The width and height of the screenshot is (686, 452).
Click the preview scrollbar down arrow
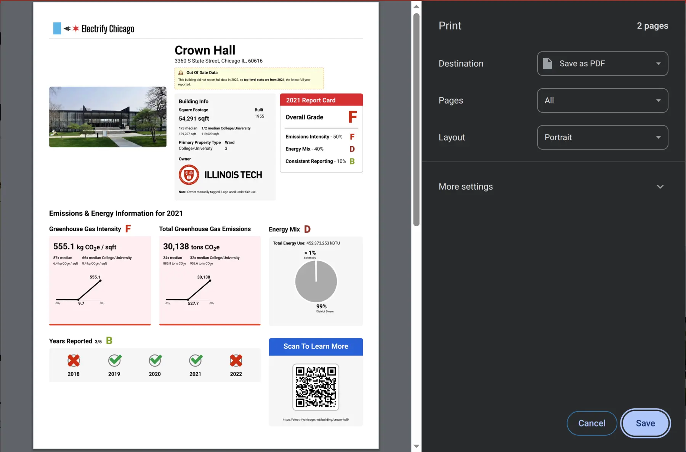click(416, 446)
